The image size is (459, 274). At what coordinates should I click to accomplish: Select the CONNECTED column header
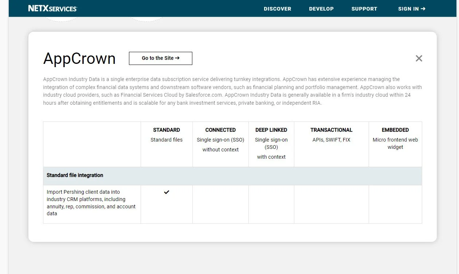(220, 130)
